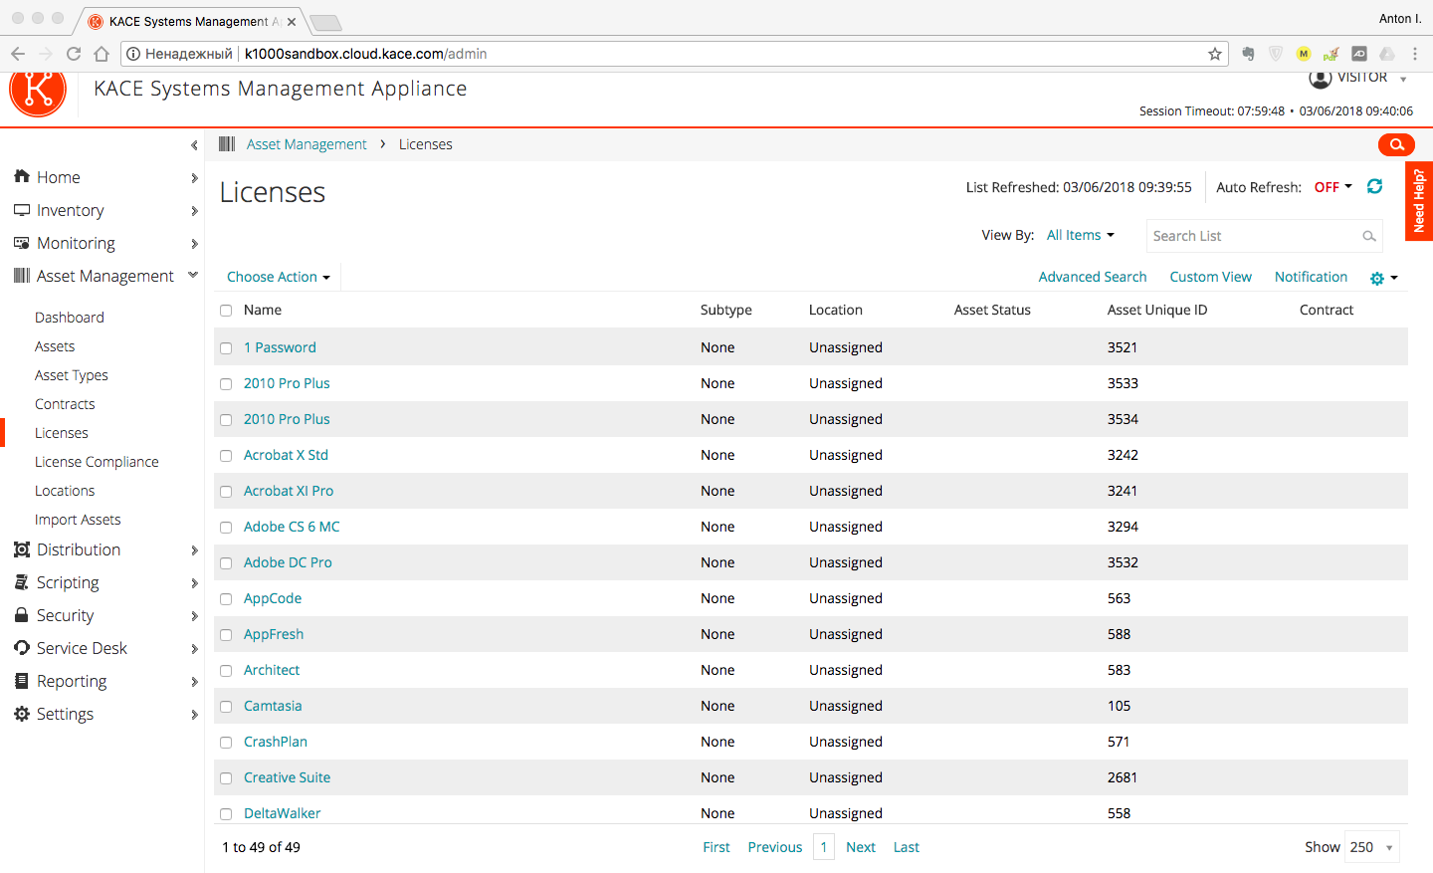Collapse the sidebar using the arrow icon
The height and width of the screenshot is (873, 1433).
pos(194,145)
